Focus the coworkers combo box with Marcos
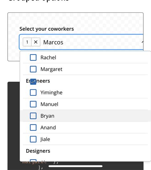 pyautogui.click(x=81, y=42)
